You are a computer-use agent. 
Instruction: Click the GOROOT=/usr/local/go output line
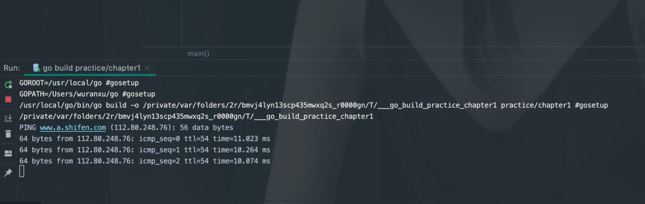coord(79,83)
